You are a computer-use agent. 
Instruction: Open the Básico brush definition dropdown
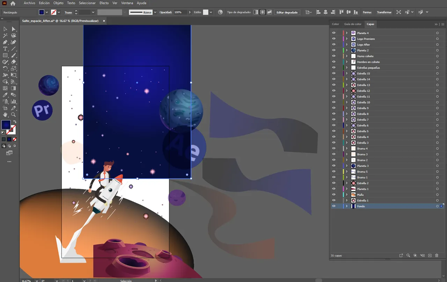coord(155,12)
